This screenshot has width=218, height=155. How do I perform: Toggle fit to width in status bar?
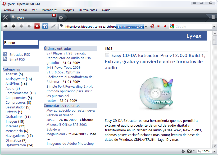coord(183,151)
